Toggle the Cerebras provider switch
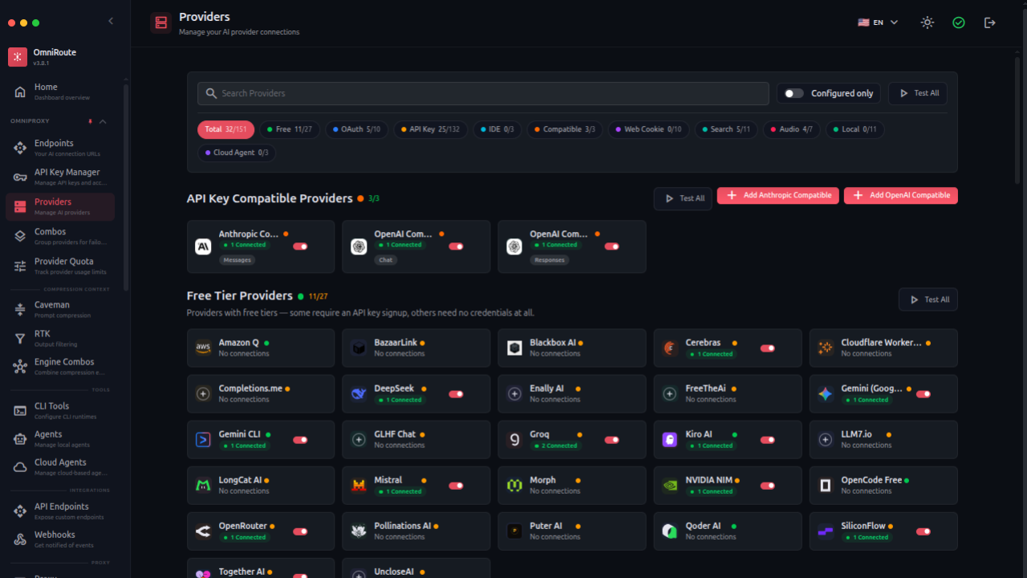 pos(768,348)
